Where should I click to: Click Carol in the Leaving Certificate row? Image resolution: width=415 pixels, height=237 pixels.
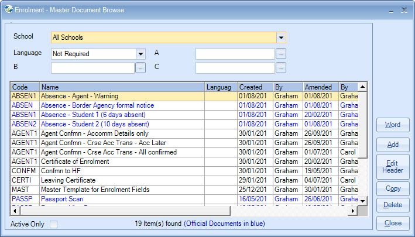tap(348, 180)
